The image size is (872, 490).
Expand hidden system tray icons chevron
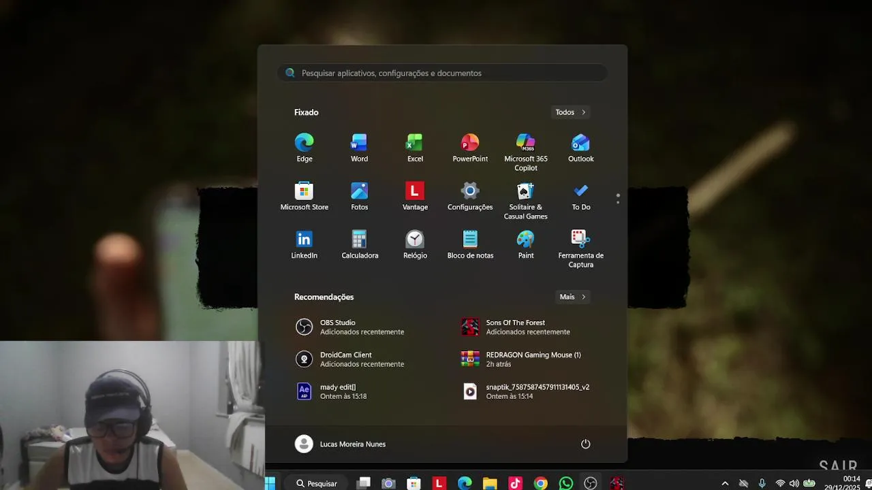click(725, 483)
